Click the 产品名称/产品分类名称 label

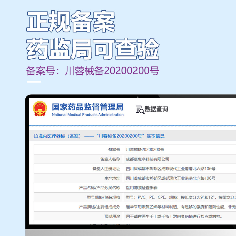99,188
